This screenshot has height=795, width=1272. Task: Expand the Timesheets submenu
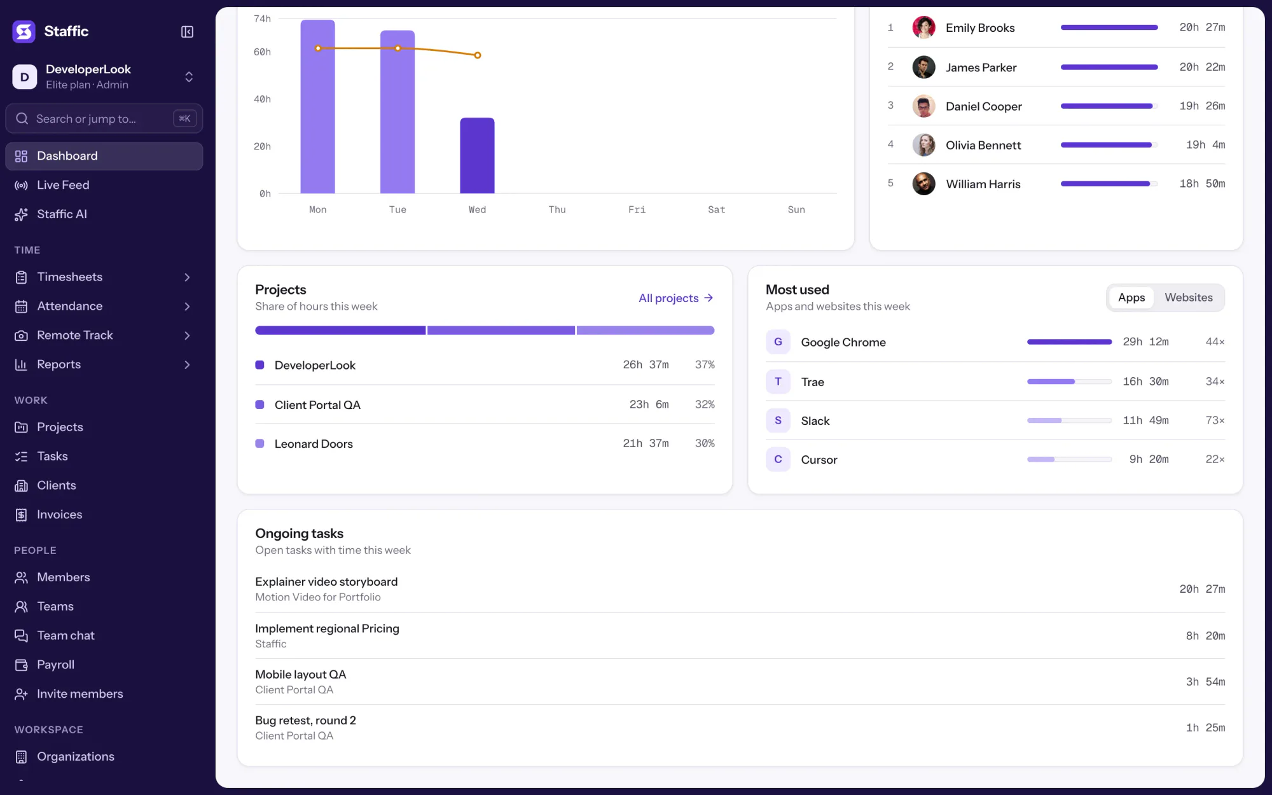click(x=187, y=277)
